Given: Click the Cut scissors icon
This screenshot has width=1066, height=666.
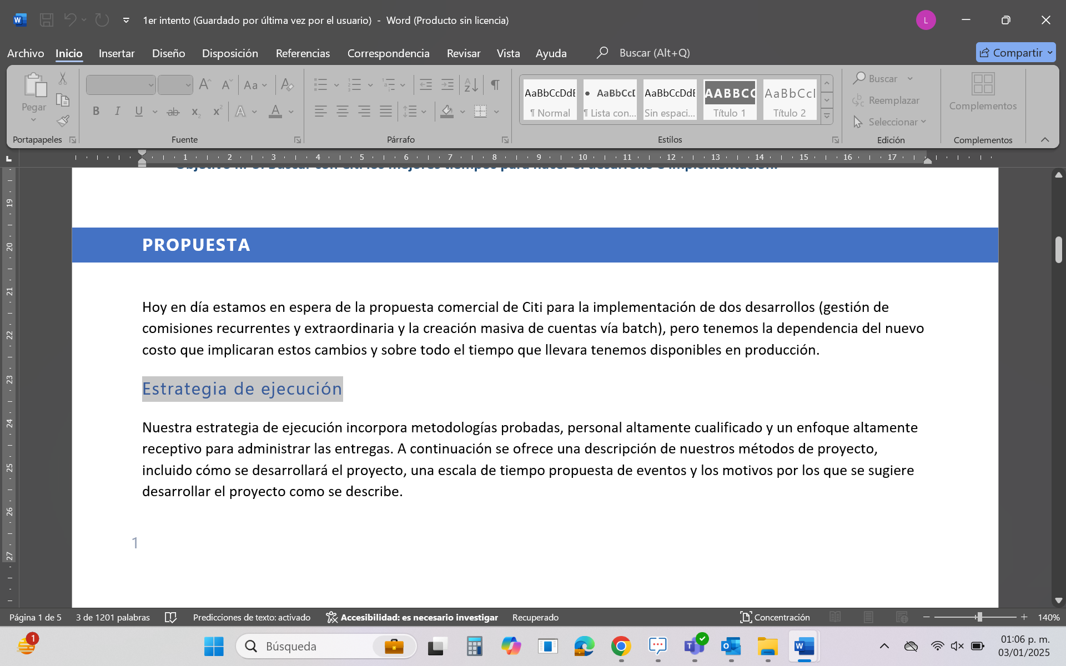Looking at the screenshot, I should tap(63, 79).
